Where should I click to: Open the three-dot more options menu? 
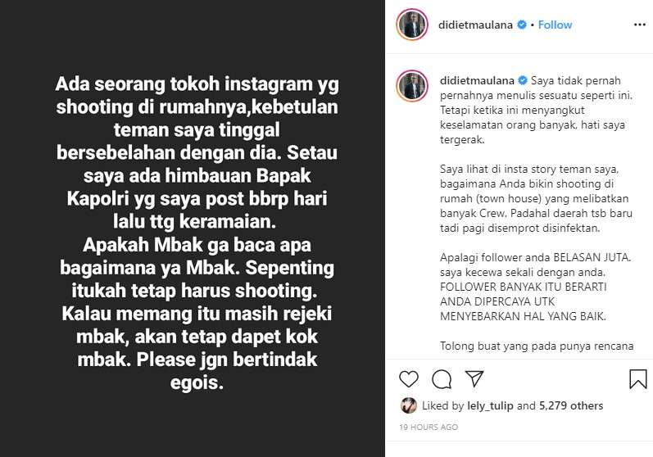click(639, 25)
